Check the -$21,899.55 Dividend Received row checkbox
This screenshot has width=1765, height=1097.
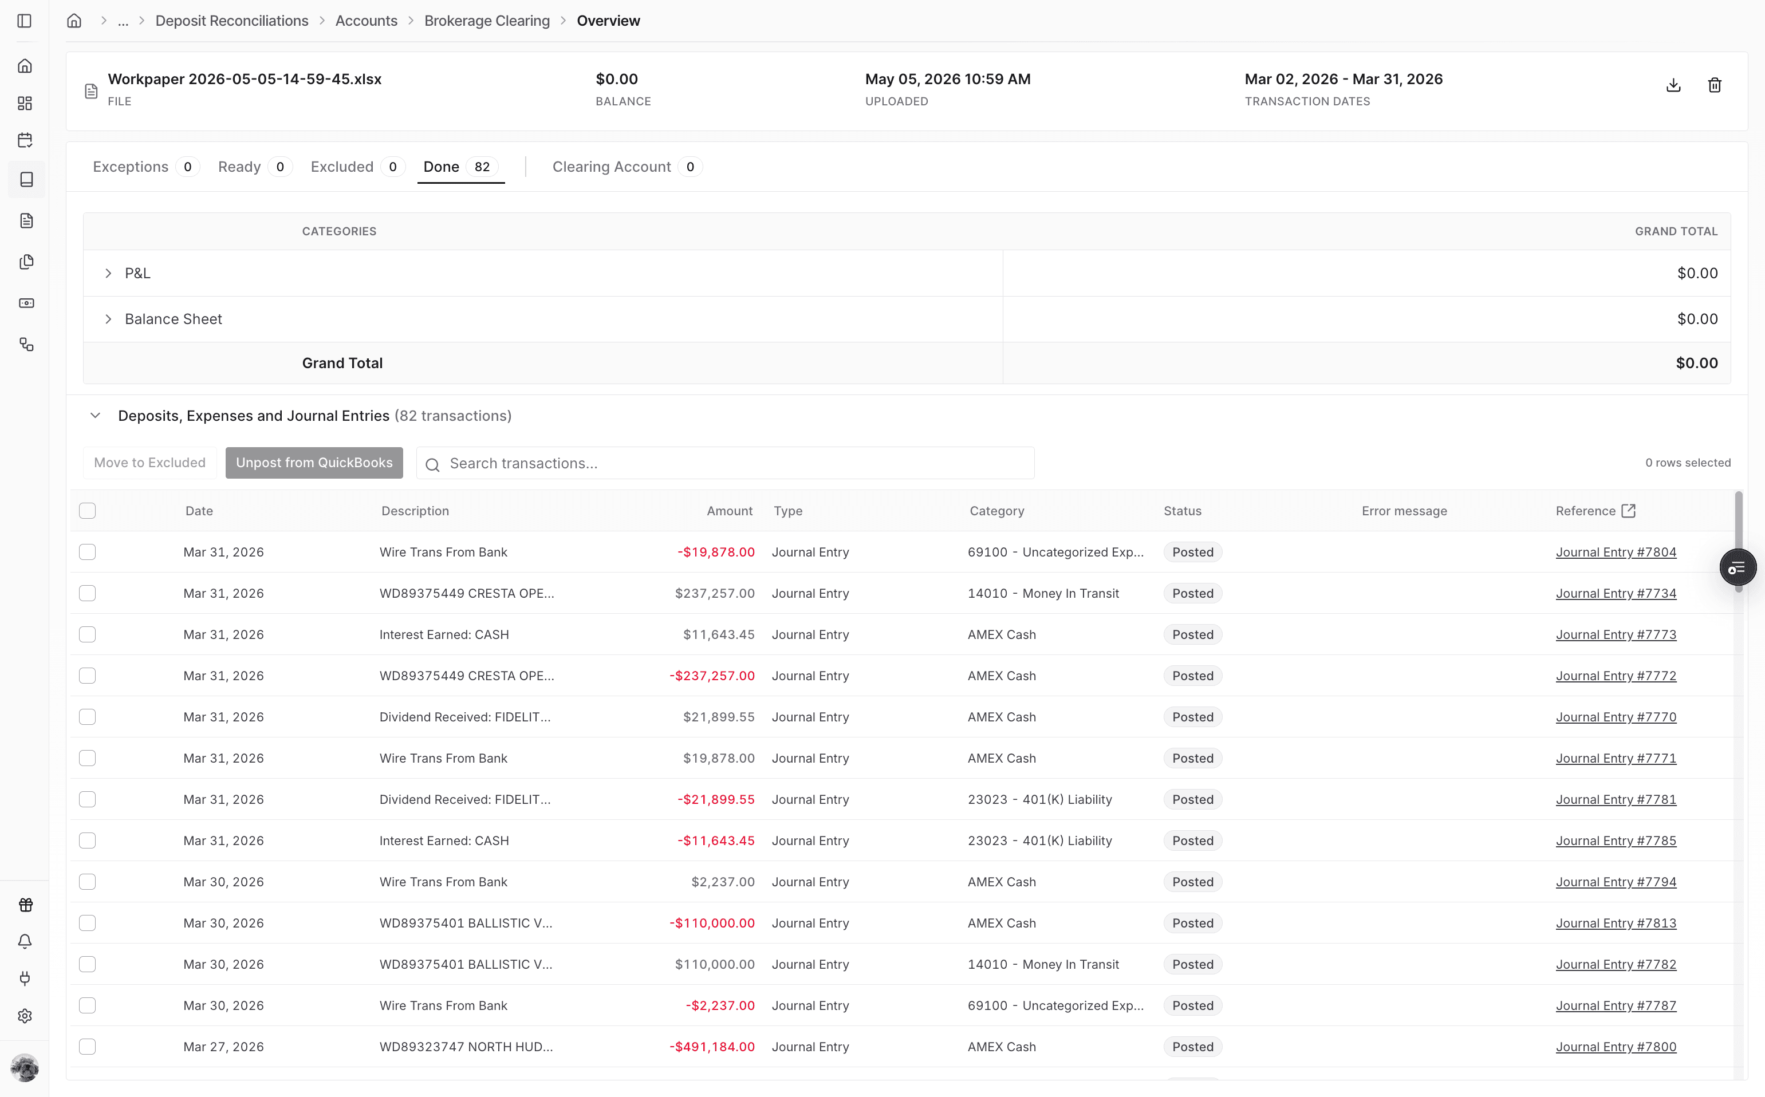(x=87, y=799)
